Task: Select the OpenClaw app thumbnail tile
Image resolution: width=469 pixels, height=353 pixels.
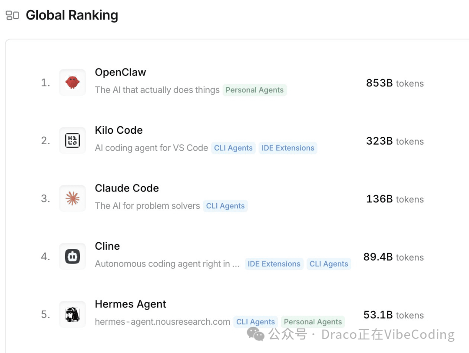Action: tap(72, 82)
